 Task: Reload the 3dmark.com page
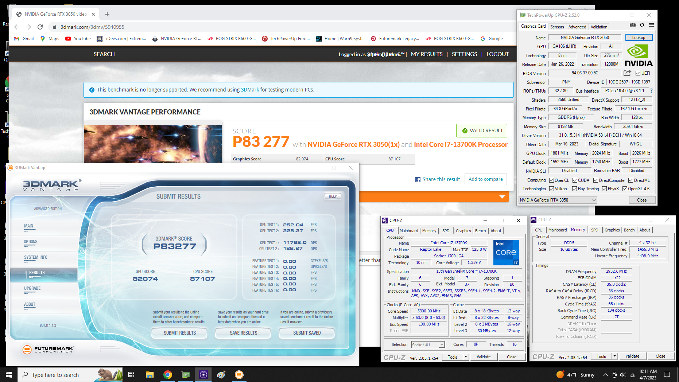pos(40,27)
